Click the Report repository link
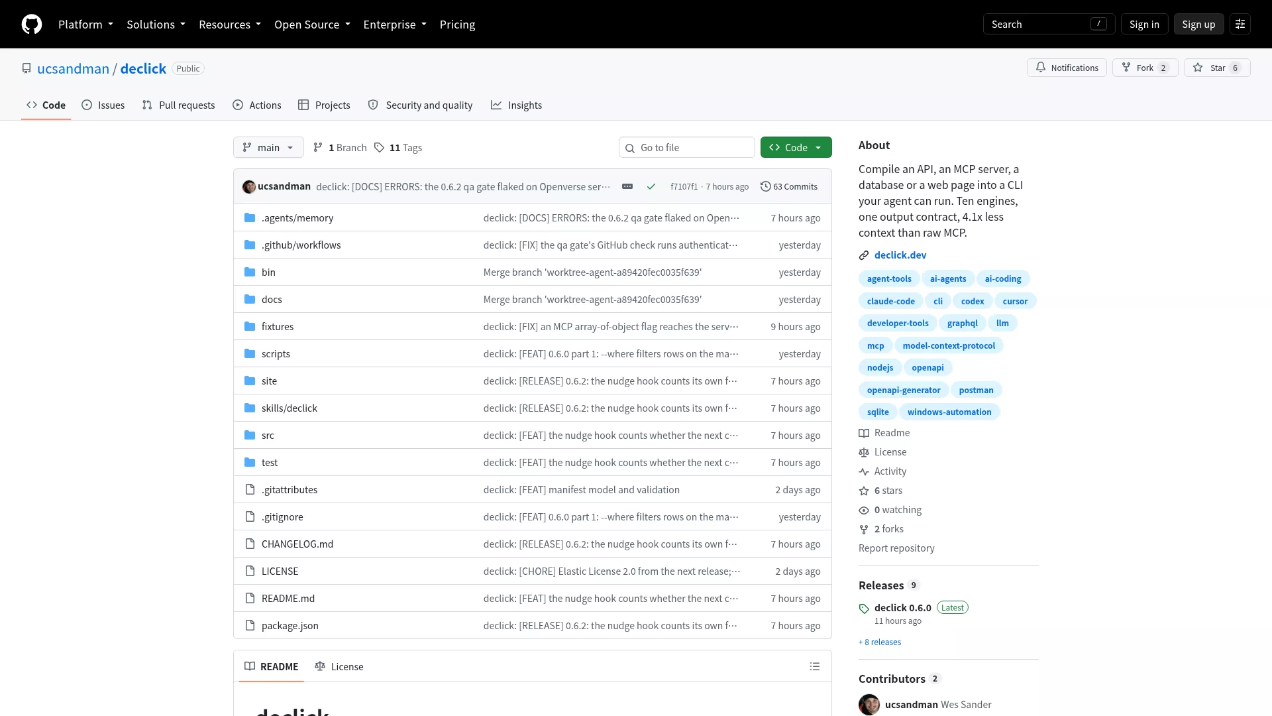 [x=896, y=548]
